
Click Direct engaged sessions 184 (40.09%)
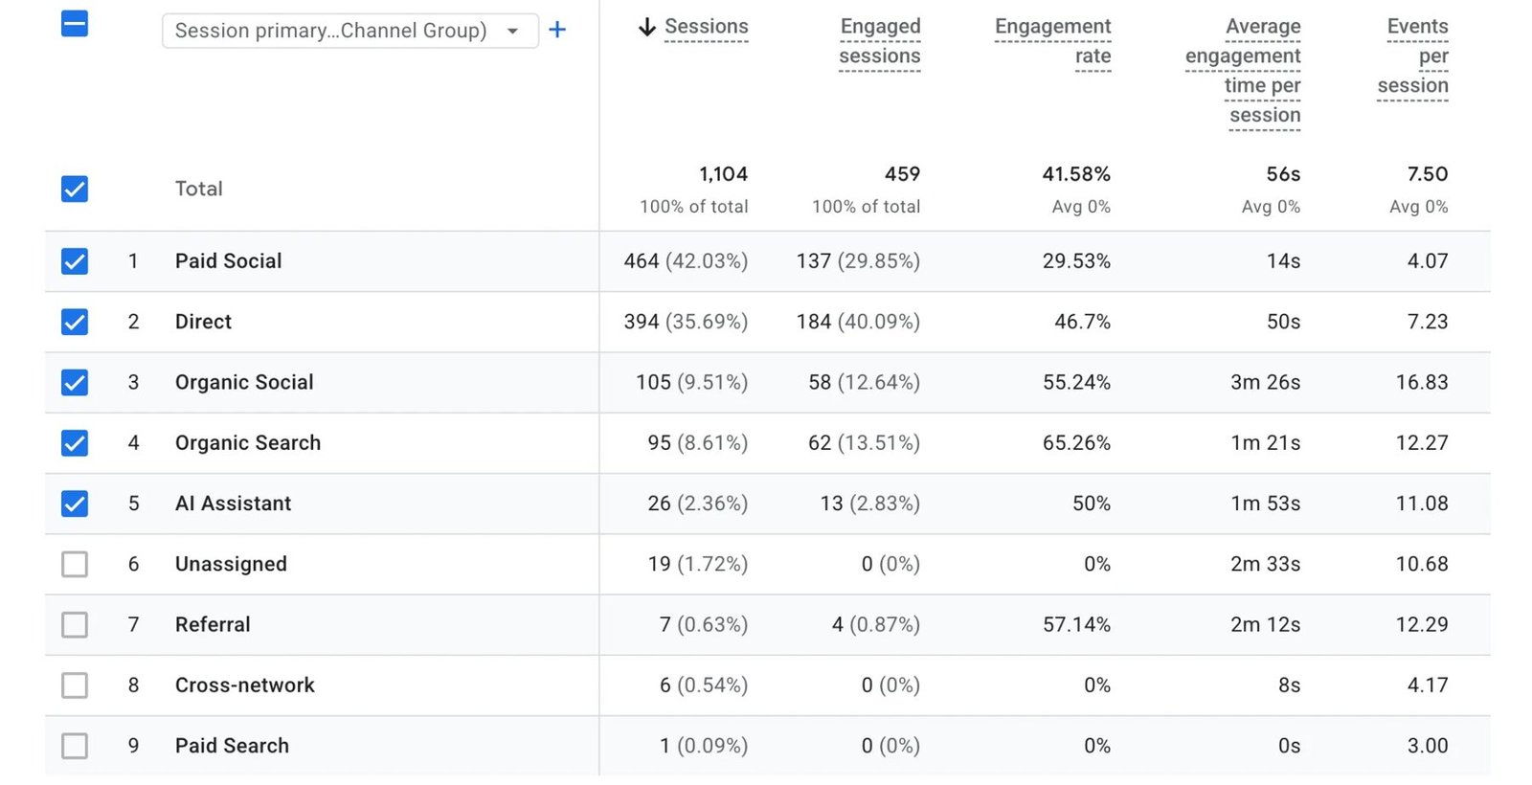coord(858,322)
